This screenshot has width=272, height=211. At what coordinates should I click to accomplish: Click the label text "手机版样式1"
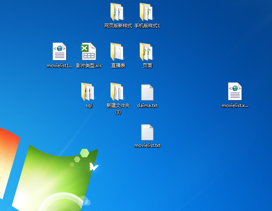pos(147,26)
